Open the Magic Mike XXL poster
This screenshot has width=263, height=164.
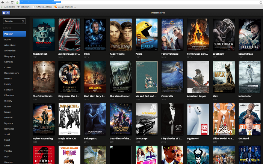pyautogui.click(x=70, y=119)
